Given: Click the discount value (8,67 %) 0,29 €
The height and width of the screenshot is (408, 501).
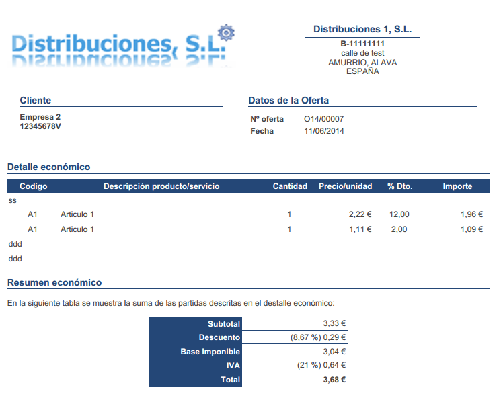Looking at the screenshot, I should (x=318, y=337).
